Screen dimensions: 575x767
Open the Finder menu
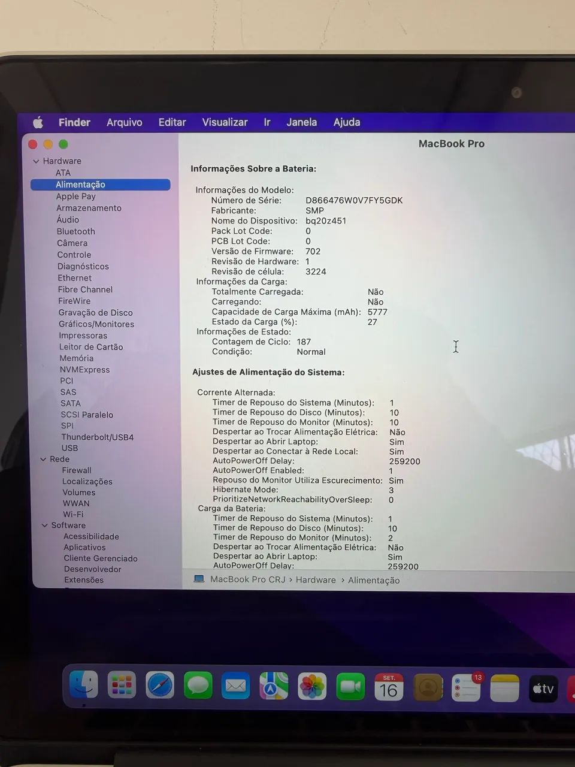pos(74,122)
